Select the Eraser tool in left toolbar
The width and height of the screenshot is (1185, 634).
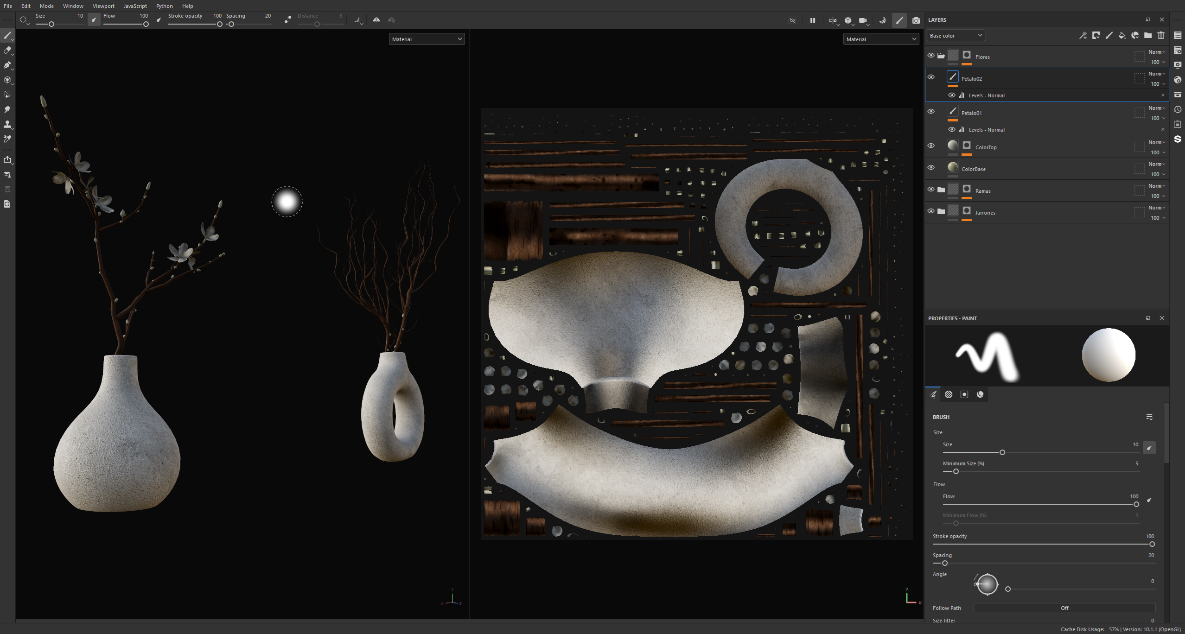click(x=7, y=50)
